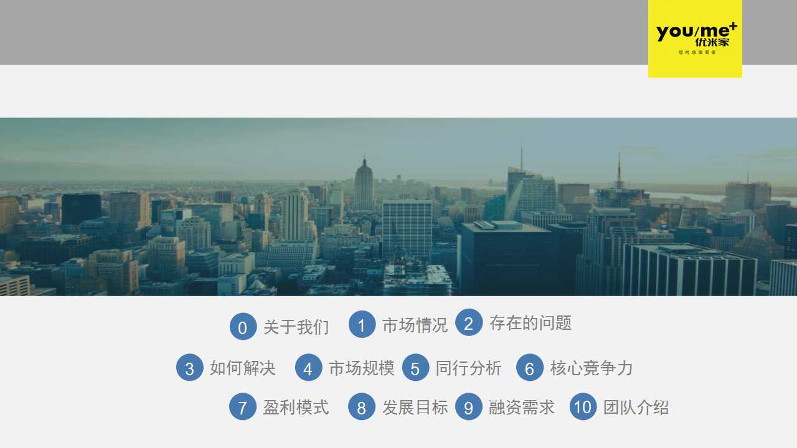The height and width of the screenshot is (448, 797).
Task: Jump to the 融资需求 section label
Action: coord(521,408)
